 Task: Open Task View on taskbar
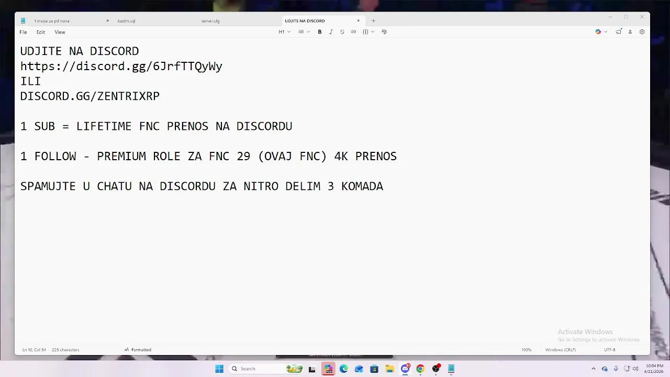pyautogui.click(x=312, y=369)
